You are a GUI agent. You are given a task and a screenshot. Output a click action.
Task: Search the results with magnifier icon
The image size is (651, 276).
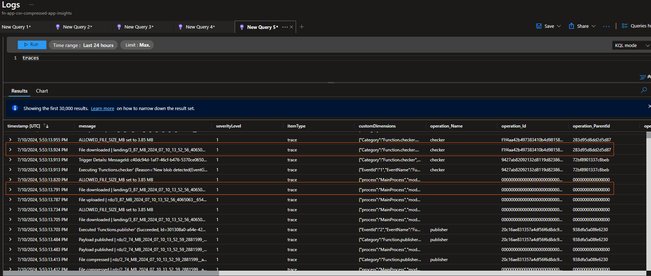[x=644, y=90]
